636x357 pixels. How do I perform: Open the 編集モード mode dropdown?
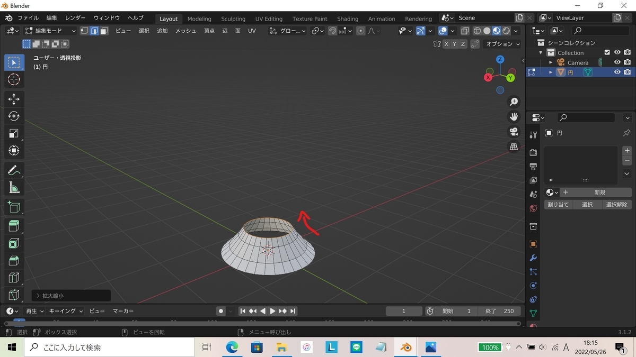click(51, 31)
